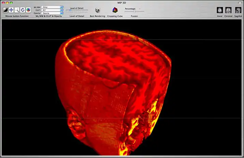Select the Zoom magnifier tool
The width and height of the screenshot is (244, 158).
[x=17, y=10]
